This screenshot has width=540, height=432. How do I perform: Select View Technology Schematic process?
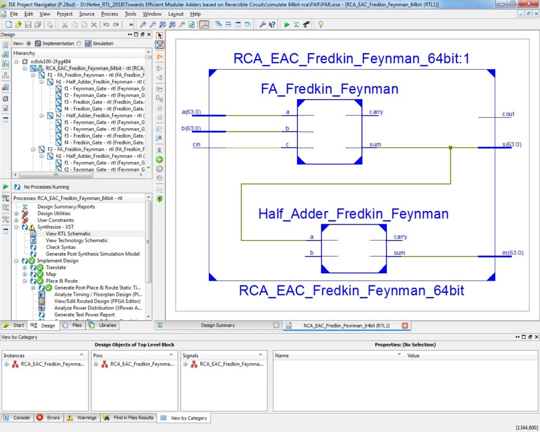(76, 241)
